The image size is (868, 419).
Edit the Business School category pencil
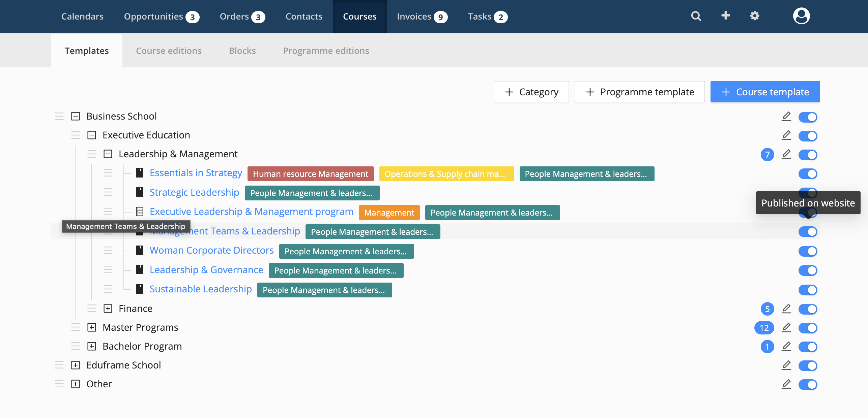click(x=786, y=117)
